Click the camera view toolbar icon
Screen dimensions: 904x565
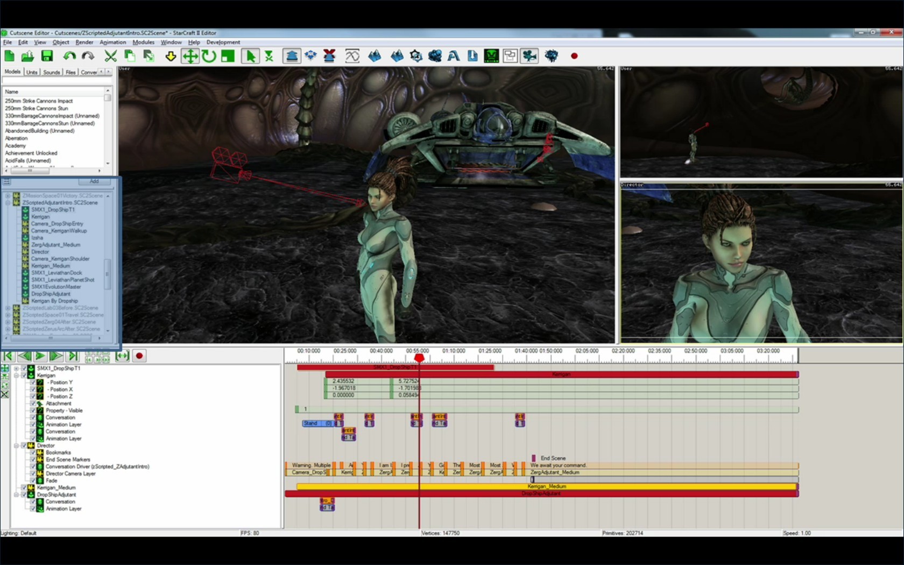(x=529, y=56)
